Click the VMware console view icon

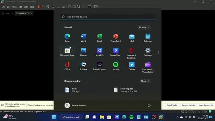[x=89, y=7]
